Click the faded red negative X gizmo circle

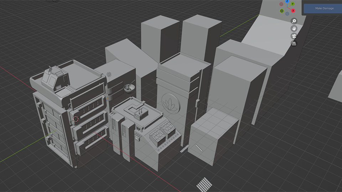[x=281, y=4]
